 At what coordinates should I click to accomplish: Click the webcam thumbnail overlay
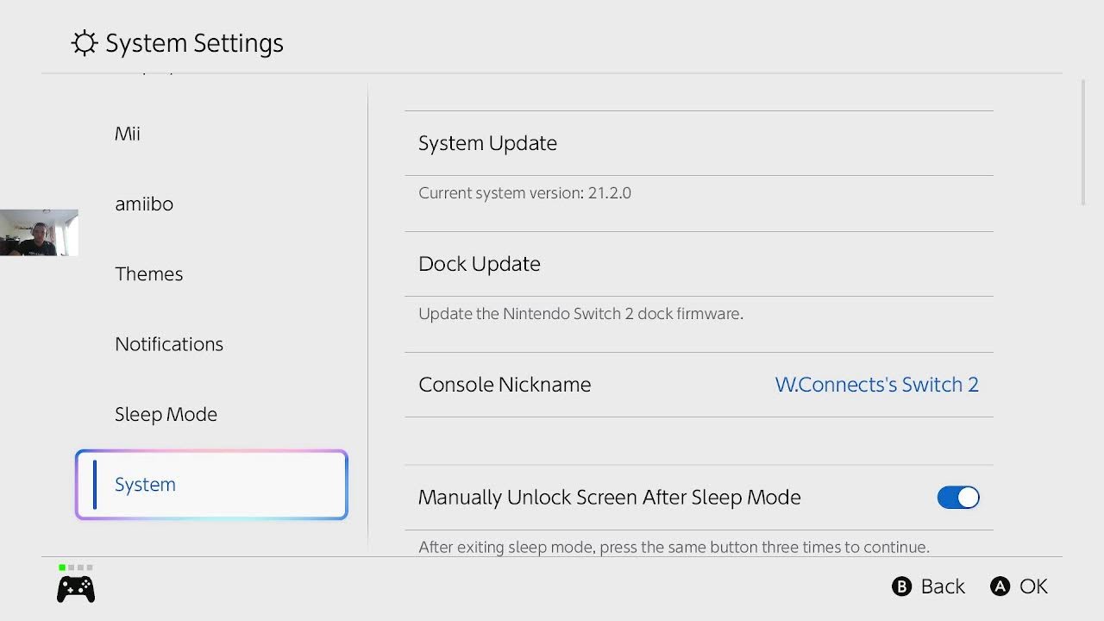39,233
